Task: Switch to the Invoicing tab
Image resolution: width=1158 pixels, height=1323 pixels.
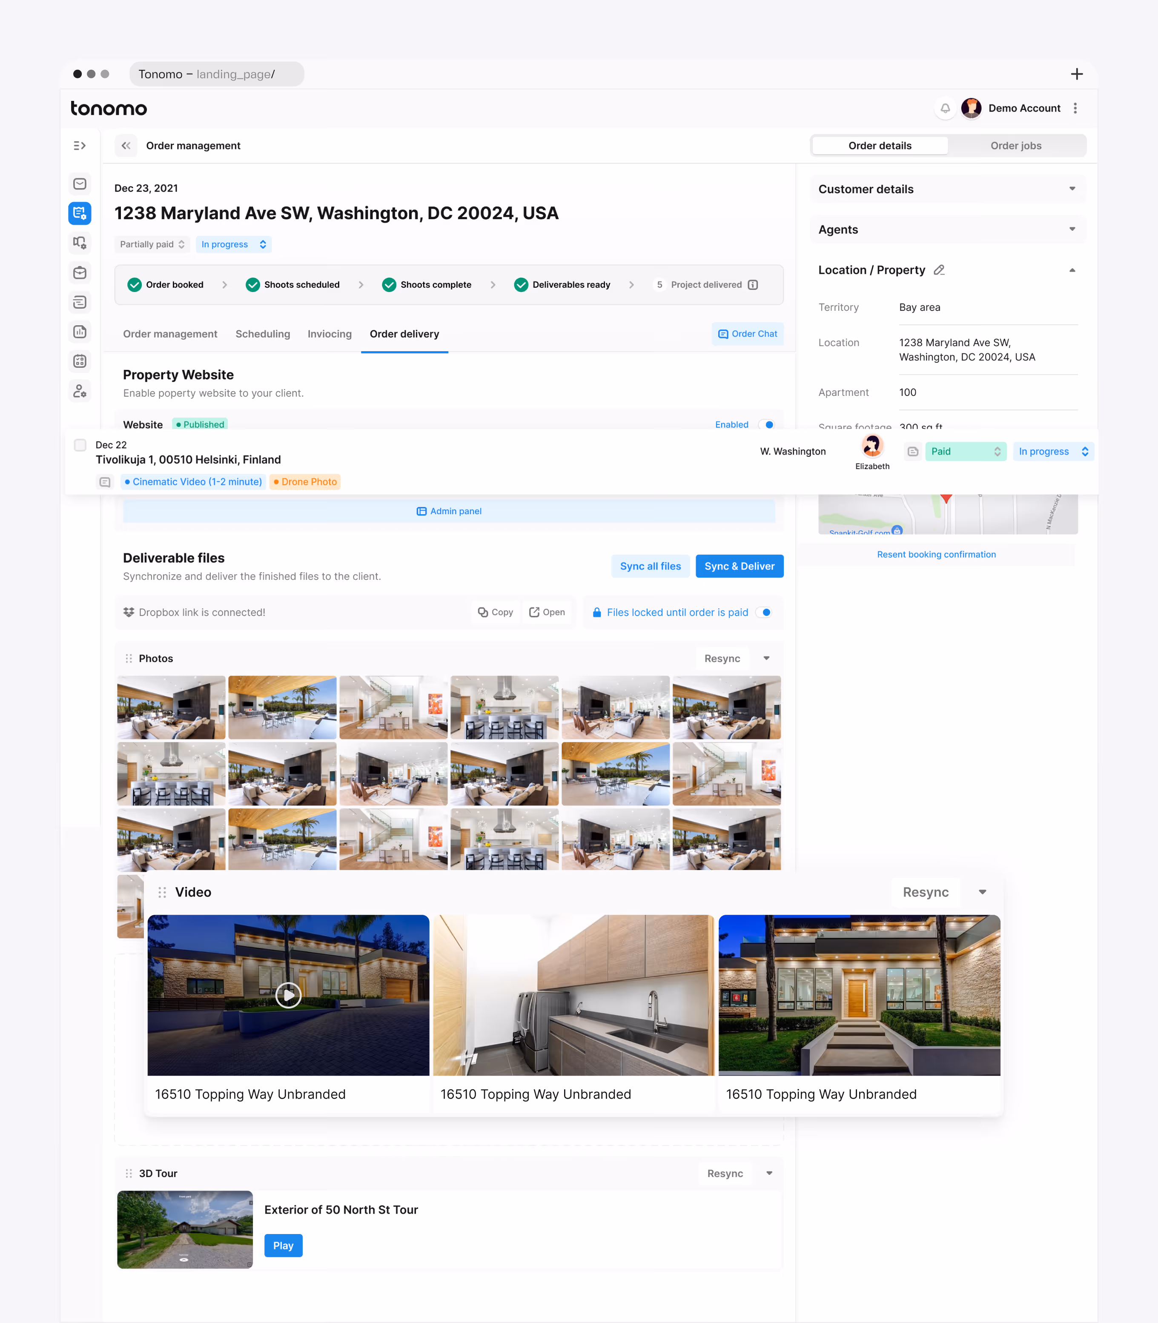Action: click(x=330, y=334)
